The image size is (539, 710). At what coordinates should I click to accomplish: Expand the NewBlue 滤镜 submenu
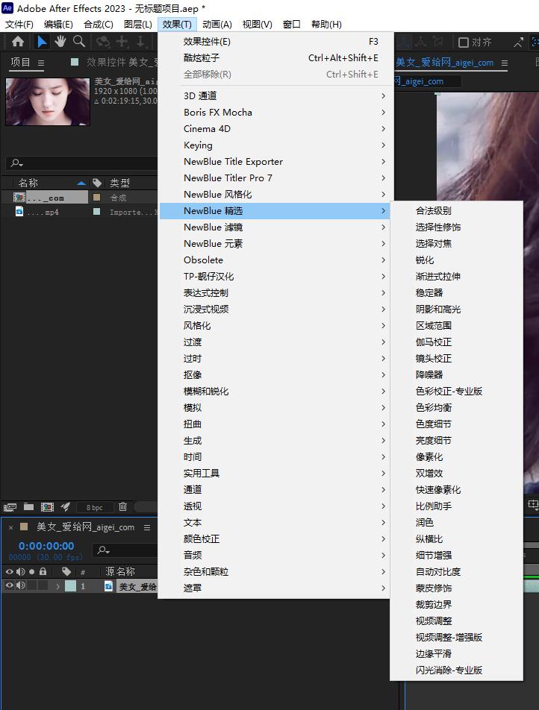coord(275,227)
